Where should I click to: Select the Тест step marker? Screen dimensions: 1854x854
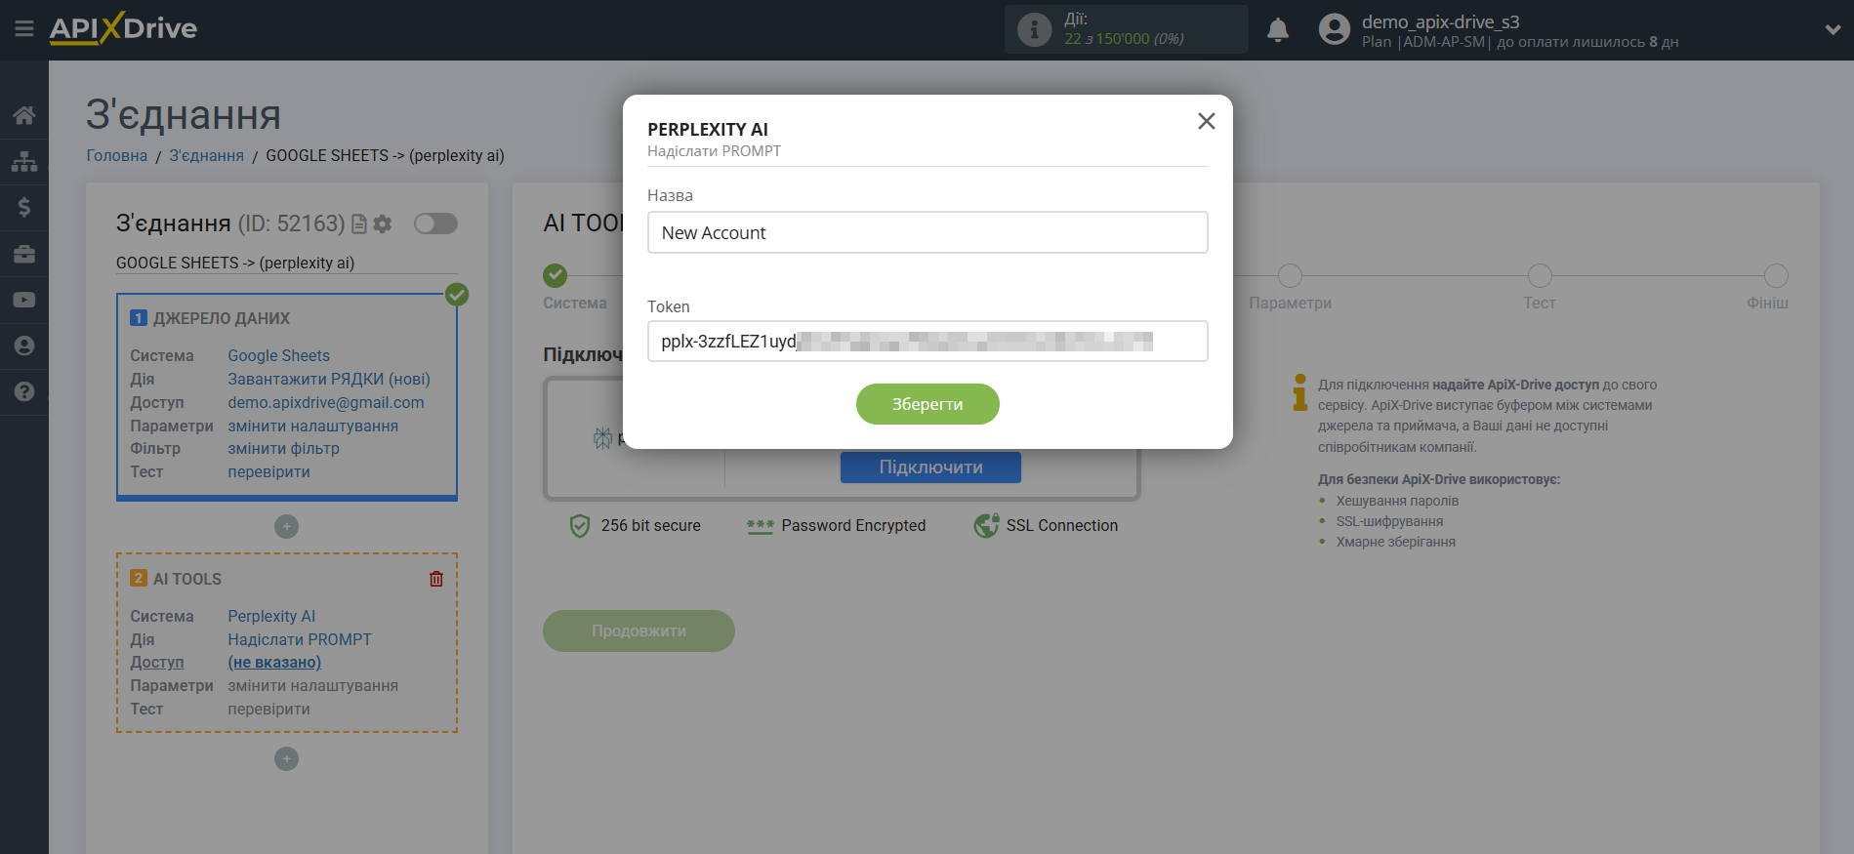click(1540, 276)
